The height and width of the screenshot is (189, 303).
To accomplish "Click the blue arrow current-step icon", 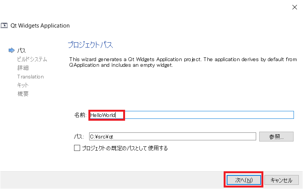I will (x=12, y=50).
